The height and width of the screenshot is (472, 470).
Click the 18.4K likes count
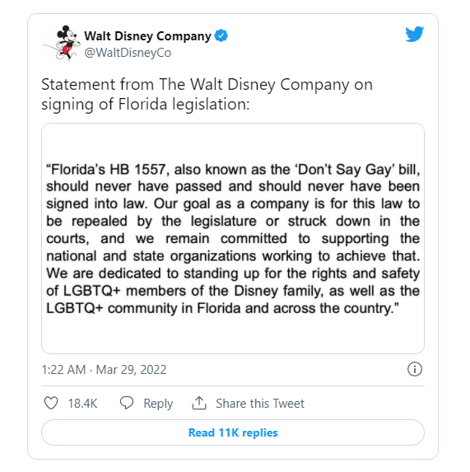point(82,404)
